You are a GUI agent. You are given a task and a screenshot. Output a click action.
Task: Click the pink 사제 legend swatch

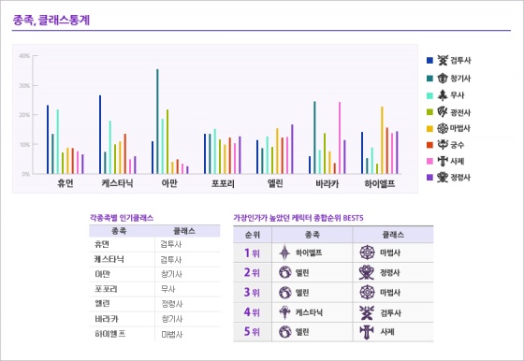click(x=429, y=161)
